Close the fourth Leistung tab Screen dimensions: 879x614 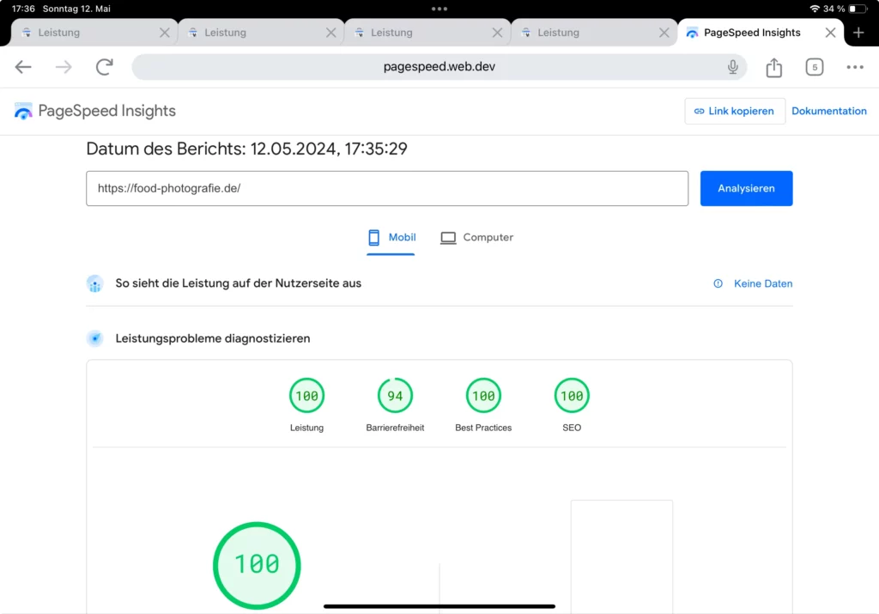point(664,33)
